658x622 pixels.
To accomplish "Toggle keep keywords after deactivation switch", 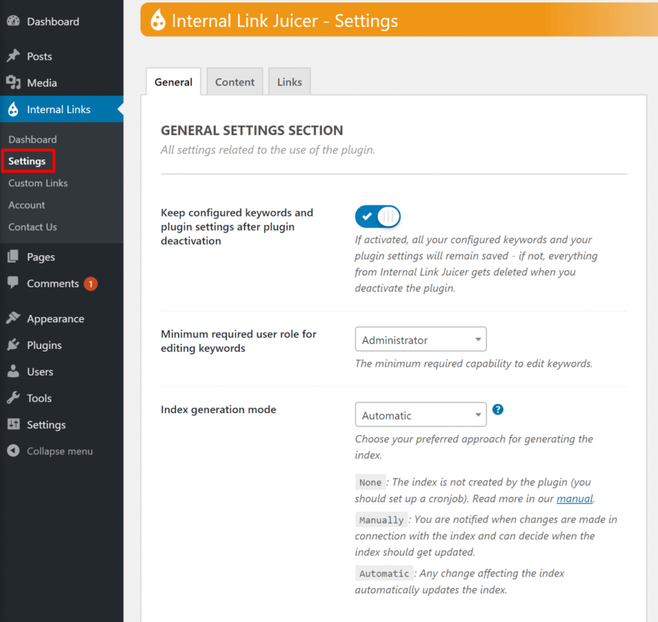I will [x=377, y=217].
